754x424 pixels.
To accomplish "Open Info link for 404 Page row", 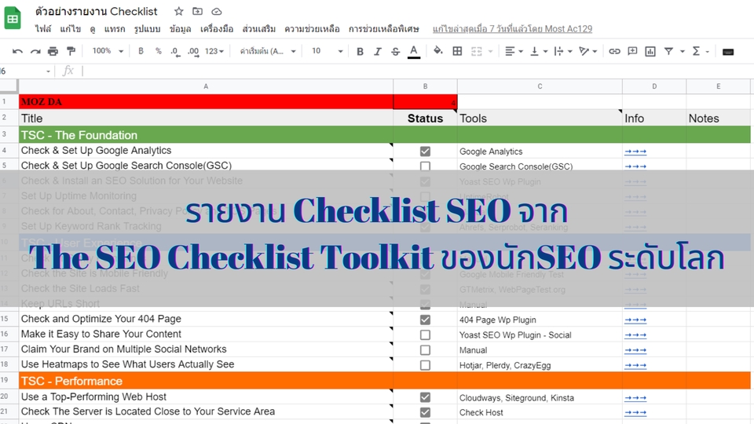I will (635, 320).
